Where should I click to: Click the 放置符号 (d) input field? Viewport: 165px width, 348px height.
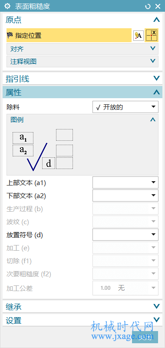(x=125, y=235)
